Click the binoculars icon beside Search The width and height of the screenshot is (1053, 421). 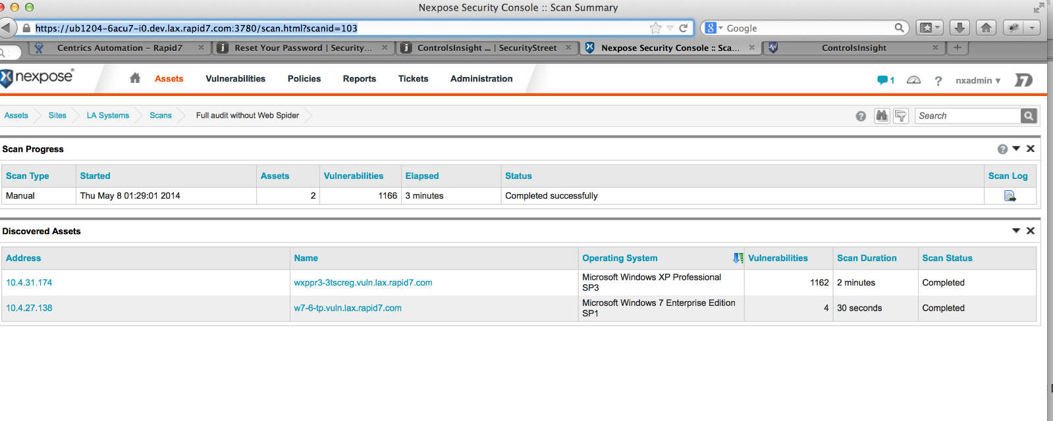point(882,116)
